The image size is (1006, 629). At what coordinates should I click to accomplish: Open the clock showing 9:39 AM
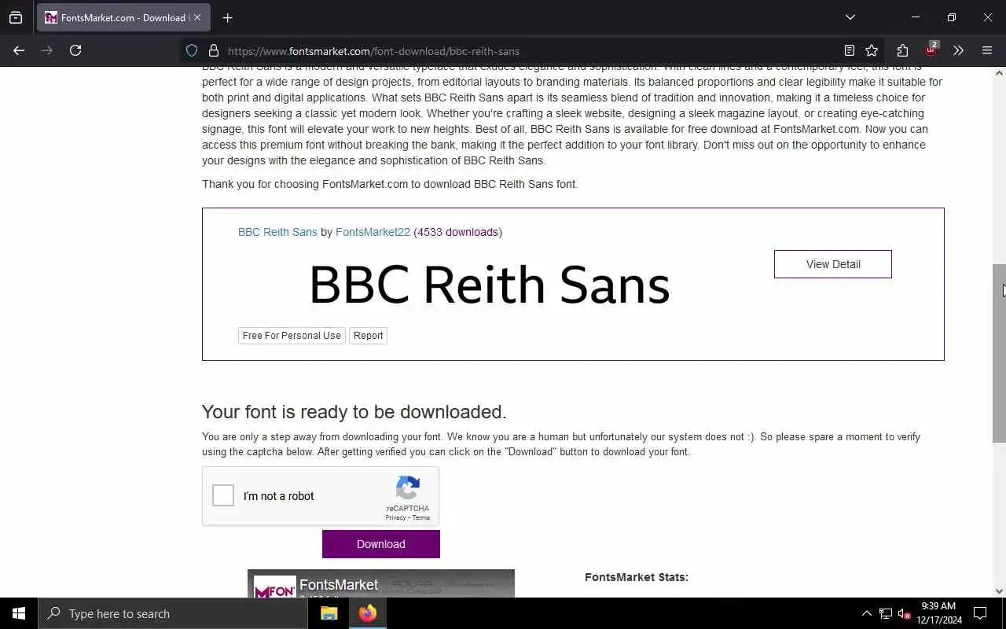coord(939,613)
